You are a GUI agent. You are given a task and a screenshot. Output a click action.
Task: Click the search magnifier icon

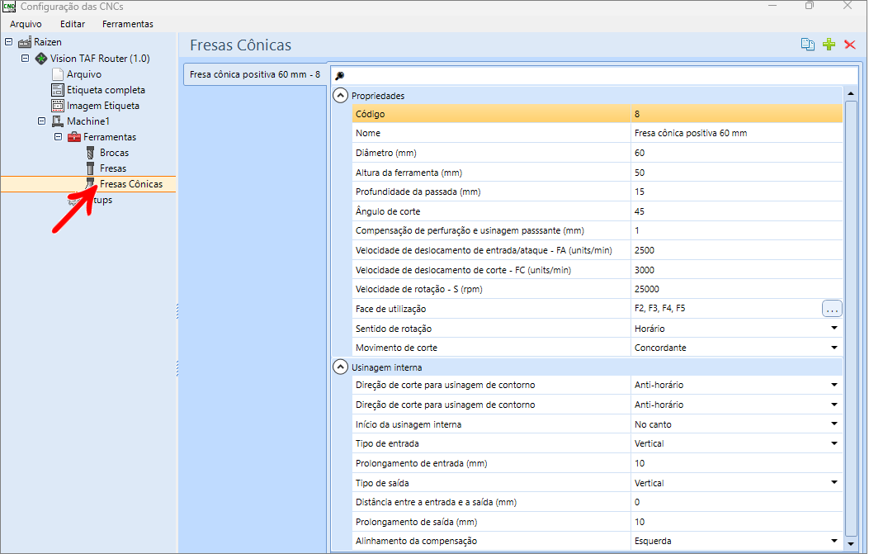point(340,75)
